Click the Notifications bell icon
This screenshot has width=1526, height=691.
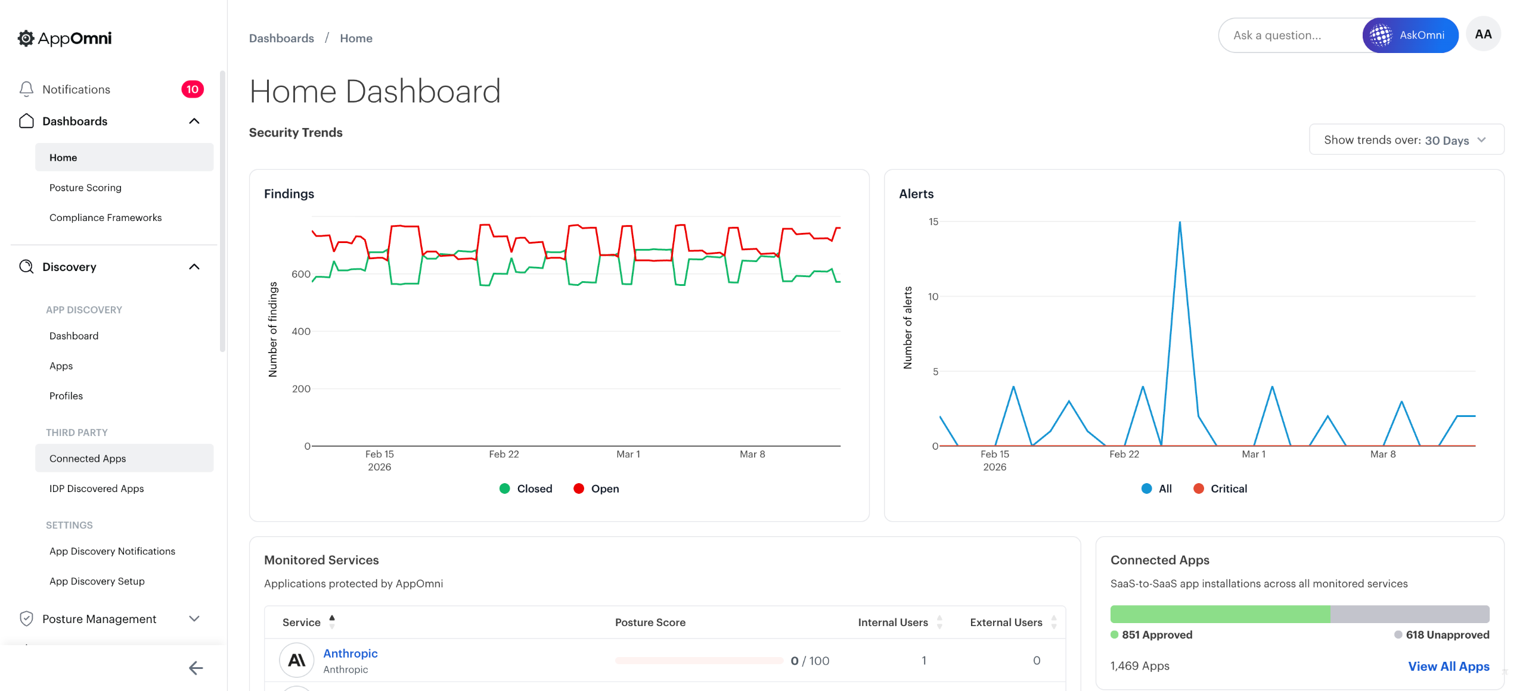point(26,89)
